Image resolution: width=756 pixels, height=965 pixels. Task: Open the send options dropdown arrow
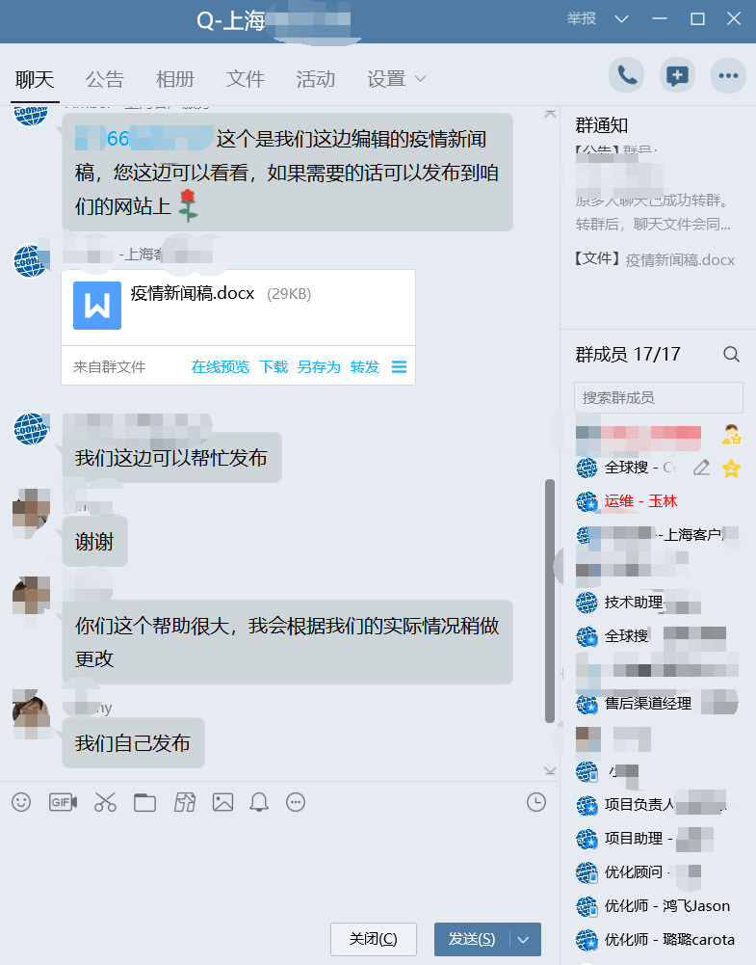524,939
